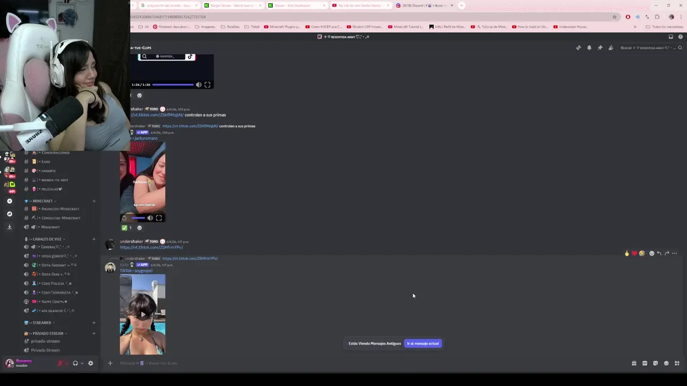
Task: Mute the top video player volume
Action: tap(199, 85)
